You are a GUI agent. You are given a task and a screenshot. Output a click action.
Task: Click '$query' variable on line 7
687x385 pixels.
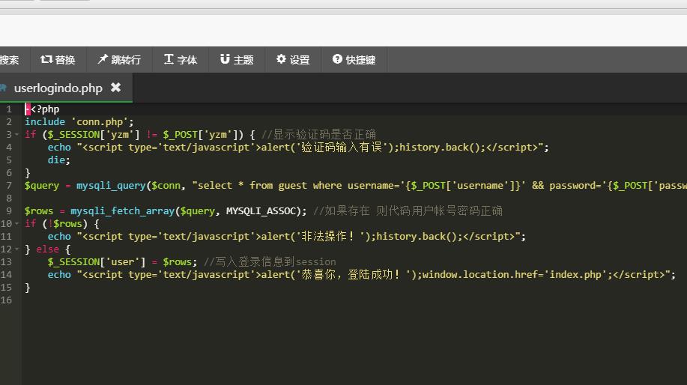[42, 186]
